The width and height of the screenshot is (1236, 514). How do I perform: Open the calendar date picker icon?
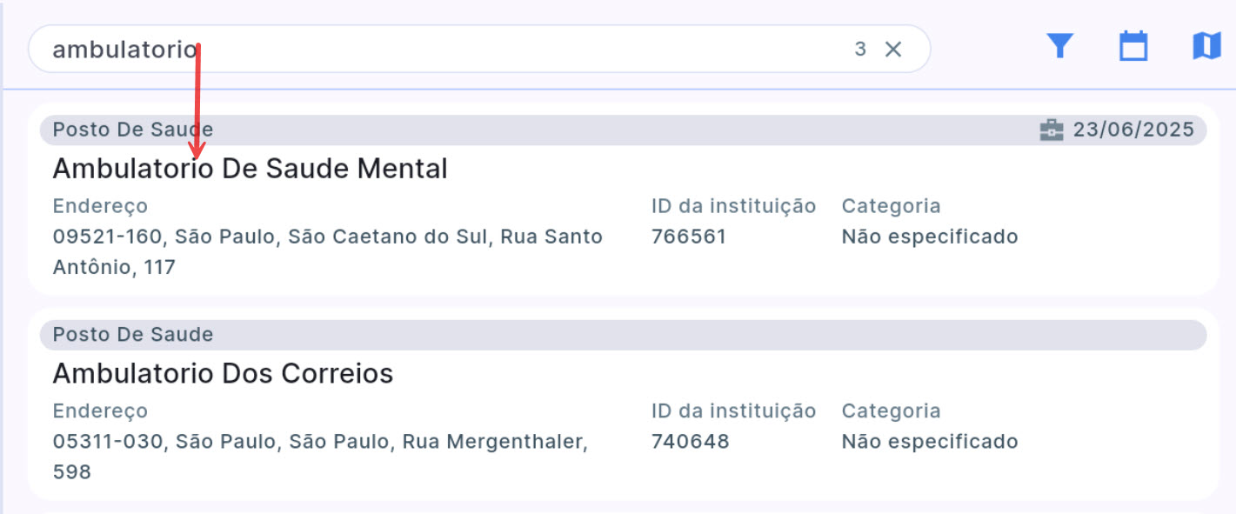(x=1132, y=46)
